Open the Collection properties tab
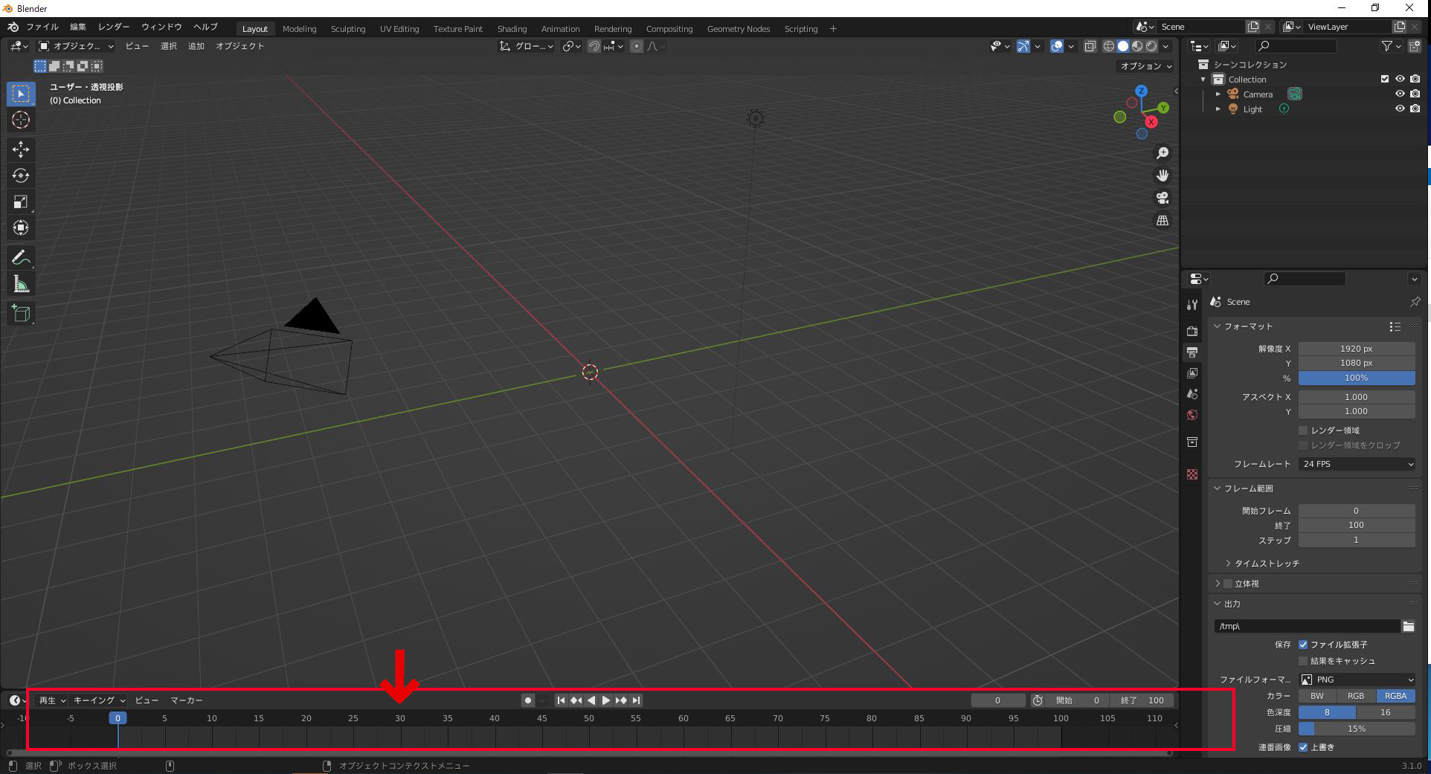This screenshot has height=774, width=1431. pos(1192,442)
